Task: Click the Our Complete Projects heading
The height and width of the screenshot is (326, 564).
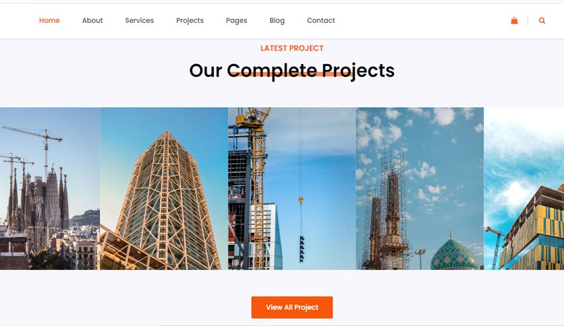Action: (x=292, y=70)
